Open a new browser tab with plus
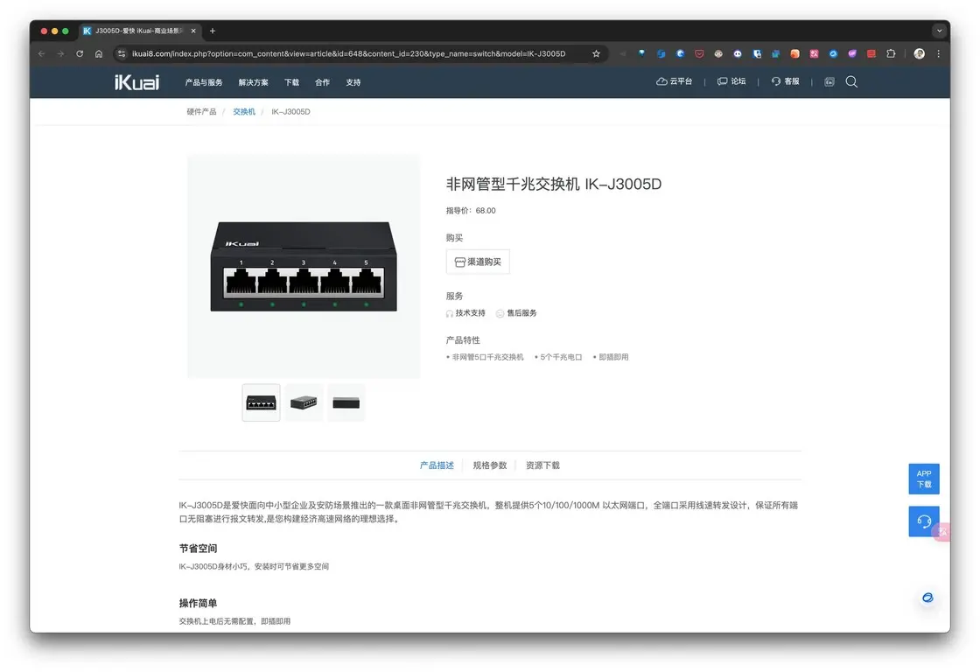Viewport: 980px width, 672px height. (213, 31)
